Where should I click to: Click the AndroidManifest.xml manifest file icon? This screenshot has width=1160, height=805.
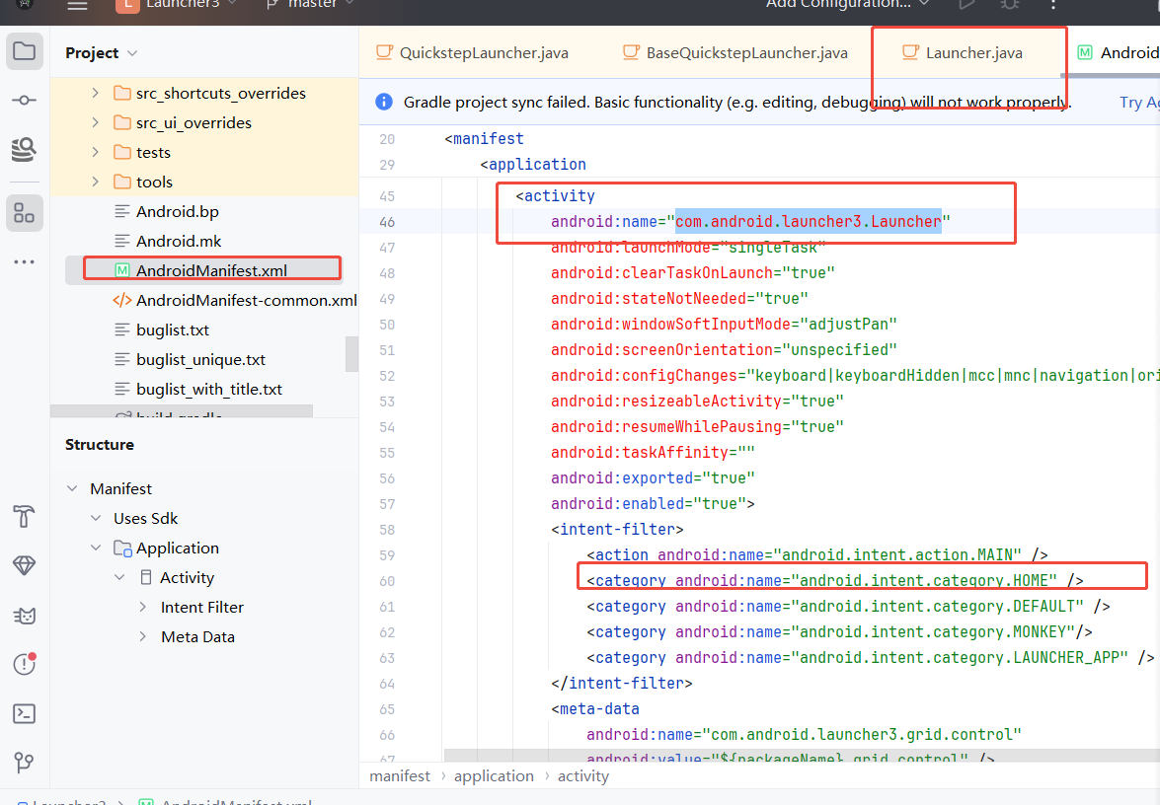tap(122, 270)
